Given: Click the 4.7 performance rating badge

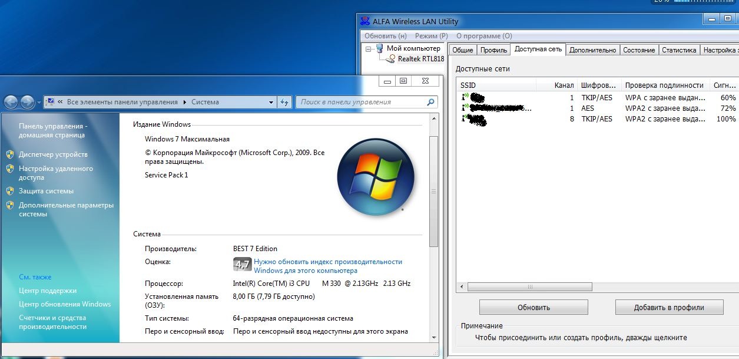Looking at the screenshot, I should tap(242, 264).
